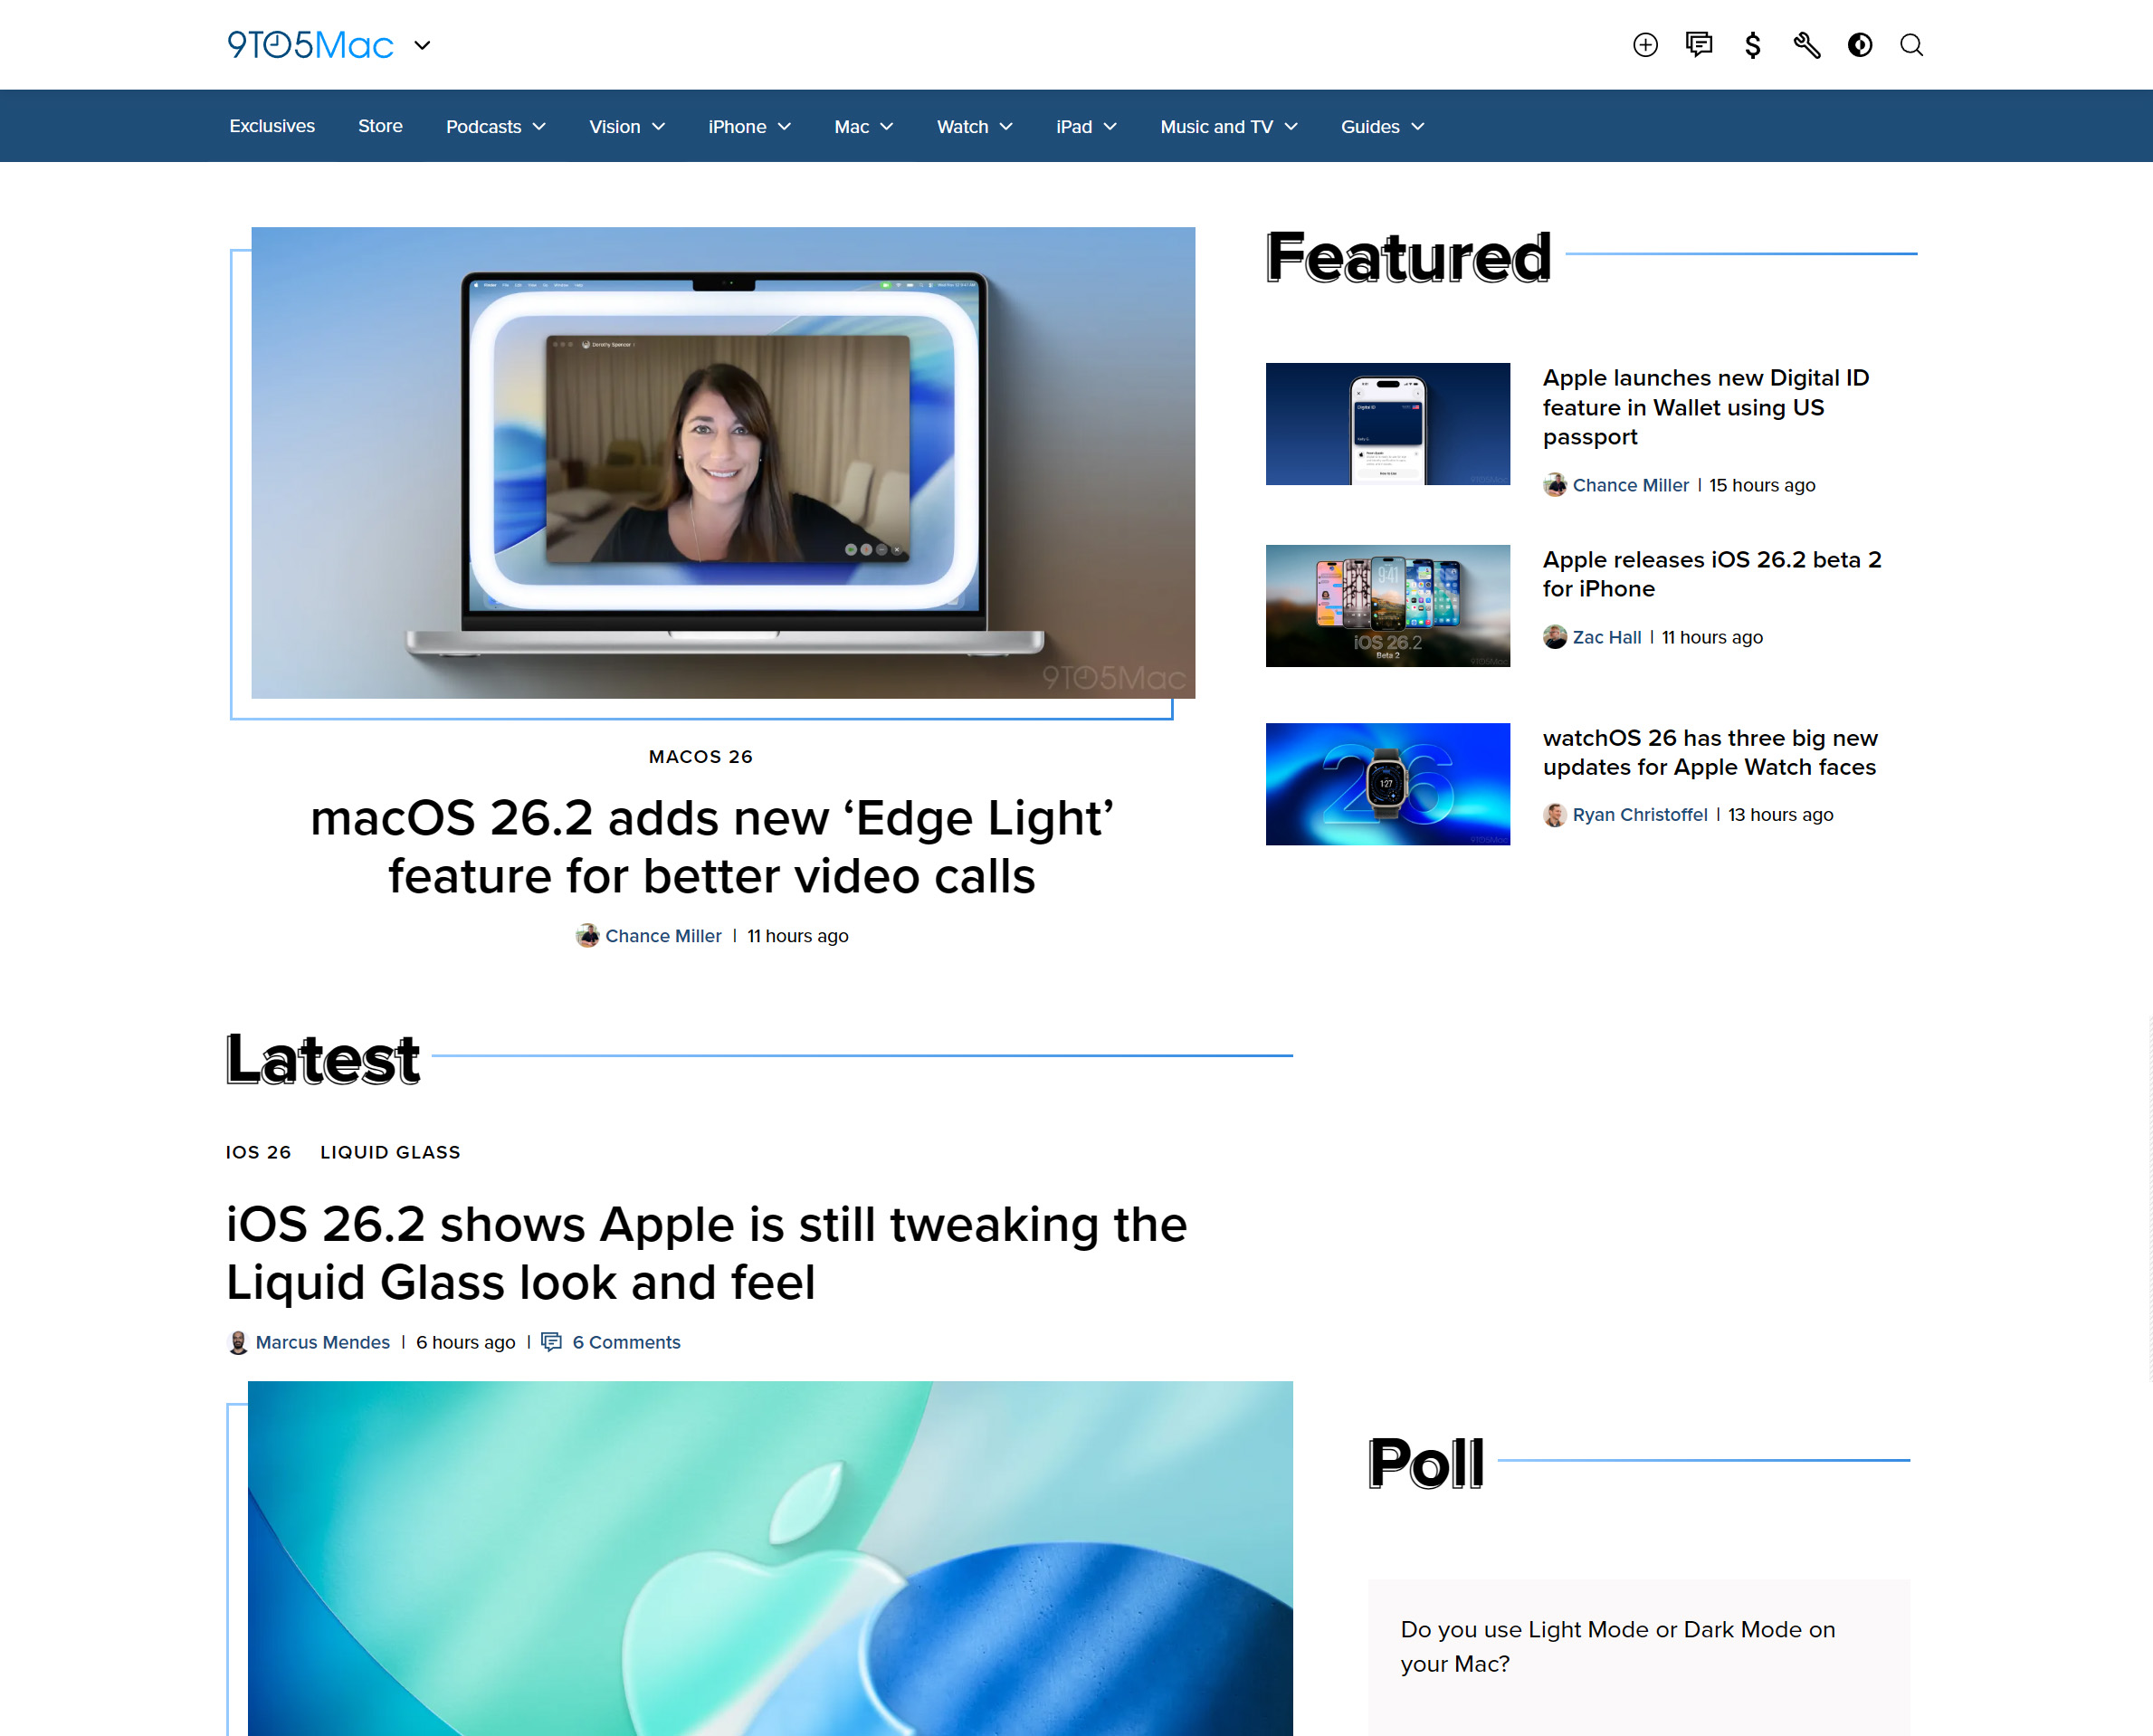
Task: Click the plus circle icon in header
Action: (1645, 45)
